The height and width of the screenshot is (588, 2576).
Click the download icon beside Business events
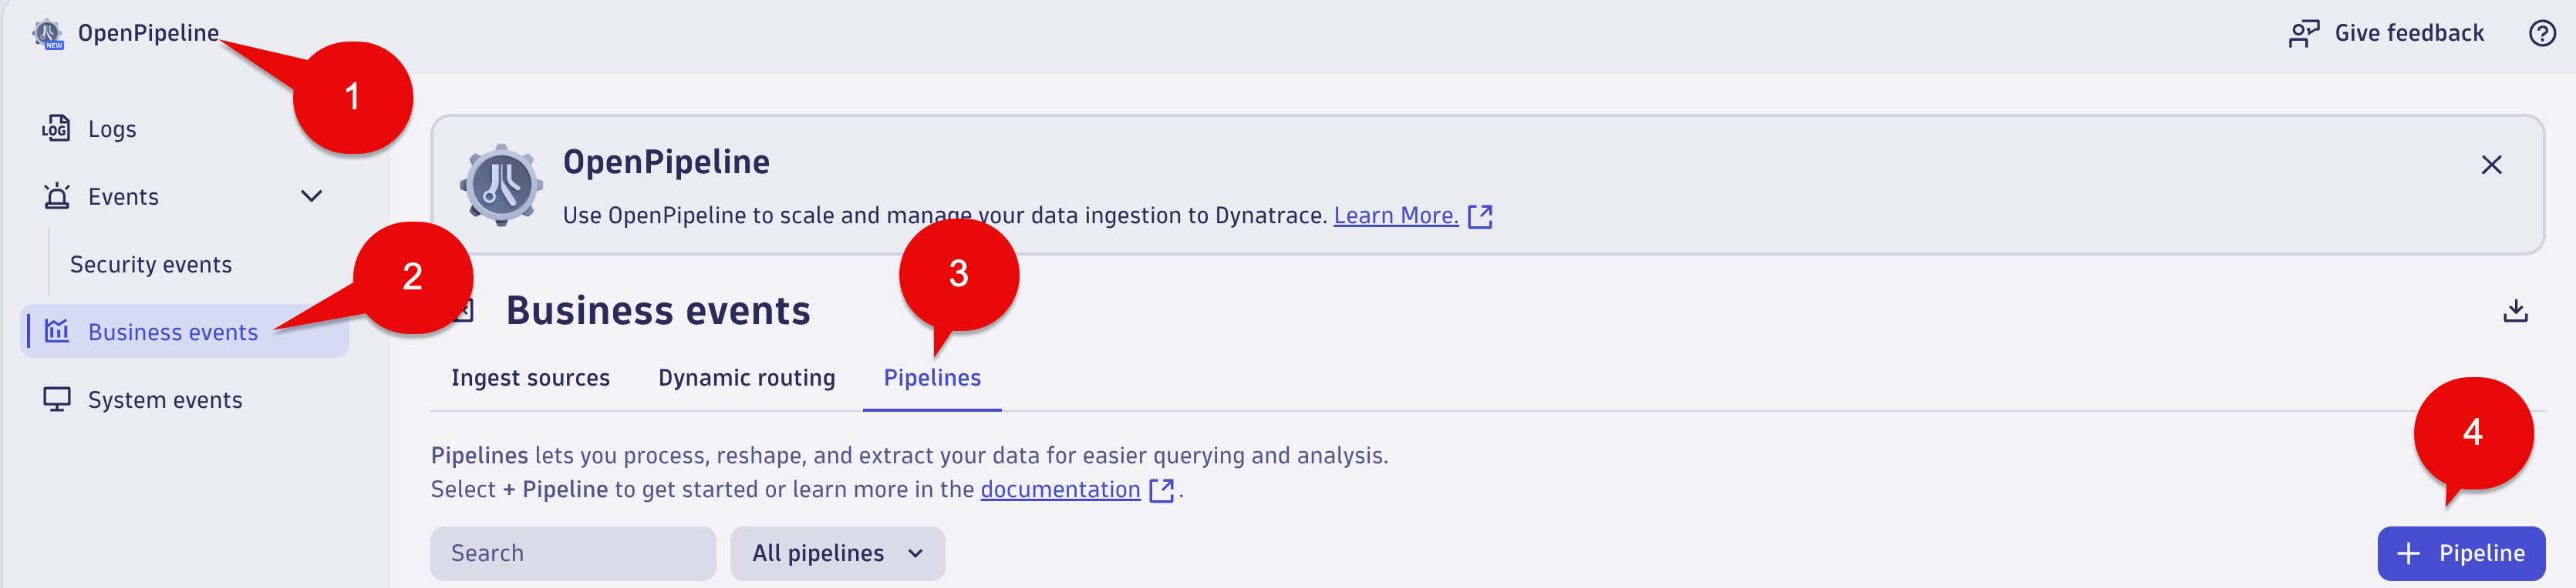[2514, 312]
